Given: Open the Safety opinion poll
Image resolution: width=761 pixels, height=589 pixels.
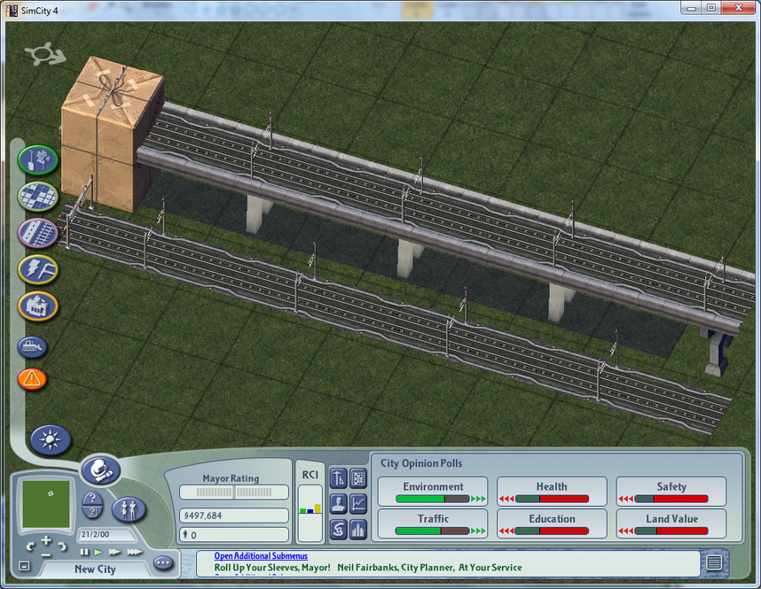Looking at the screenshot, I should click(x=671, y=492).
